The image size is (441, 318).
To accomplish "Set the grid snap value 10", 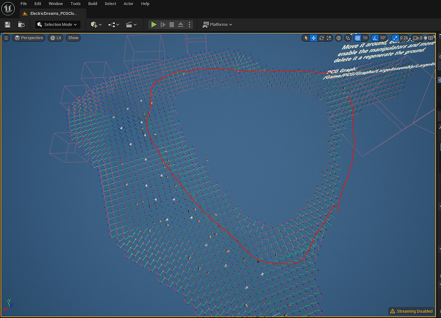I will [365, 38].
